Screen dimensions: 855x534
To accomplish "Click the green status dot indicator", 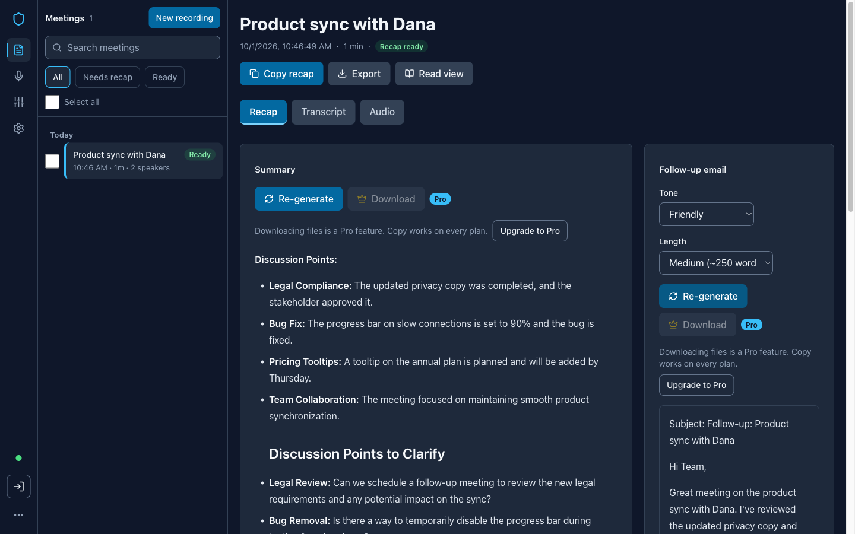I will 18,458.
